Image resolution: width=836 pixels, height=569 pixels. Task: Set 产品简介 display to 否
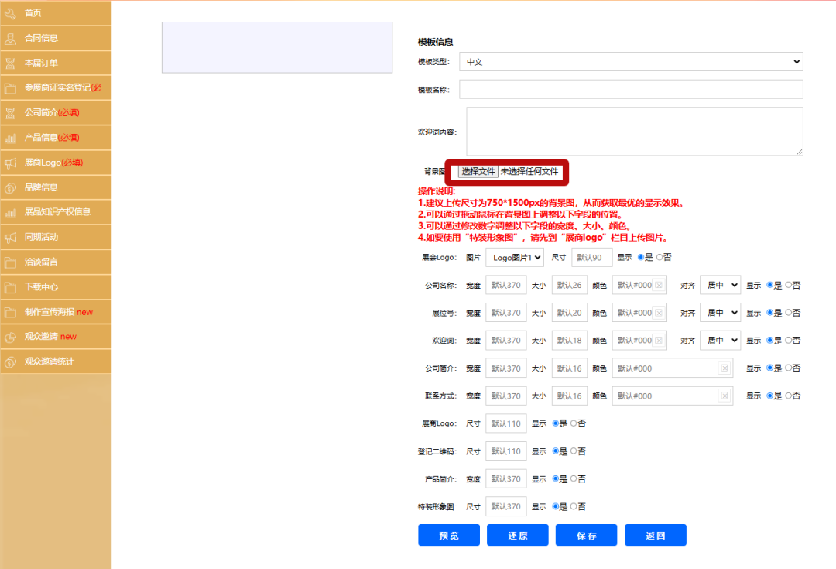[x=574, y=479]
